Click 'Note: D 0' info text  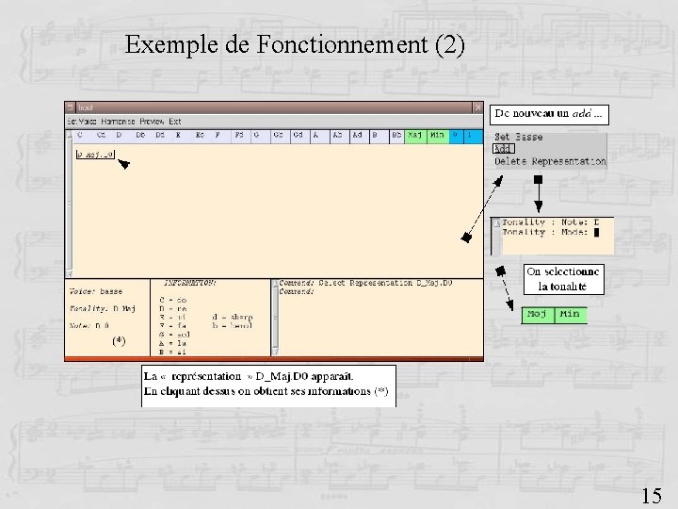click(89, 325)
